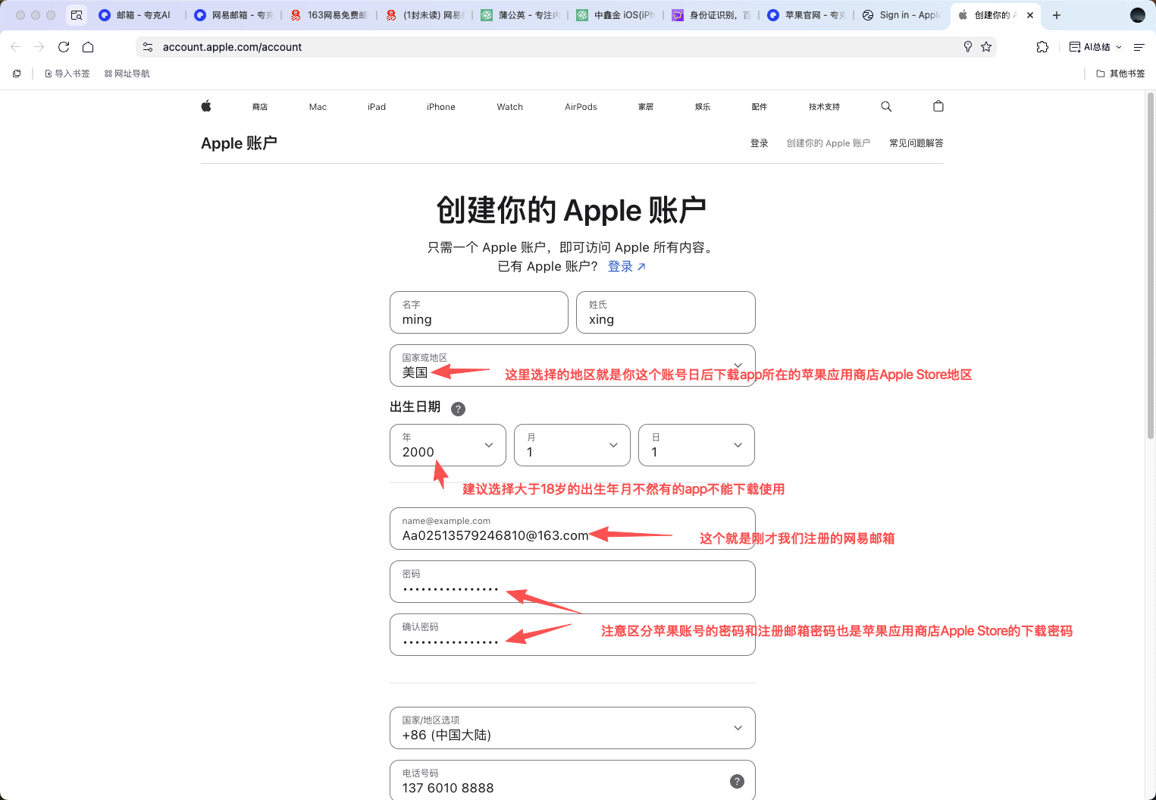Click the 网址导航 bookmark
1156x800 pixels.
pyautogui.click(x=127, y=74)
